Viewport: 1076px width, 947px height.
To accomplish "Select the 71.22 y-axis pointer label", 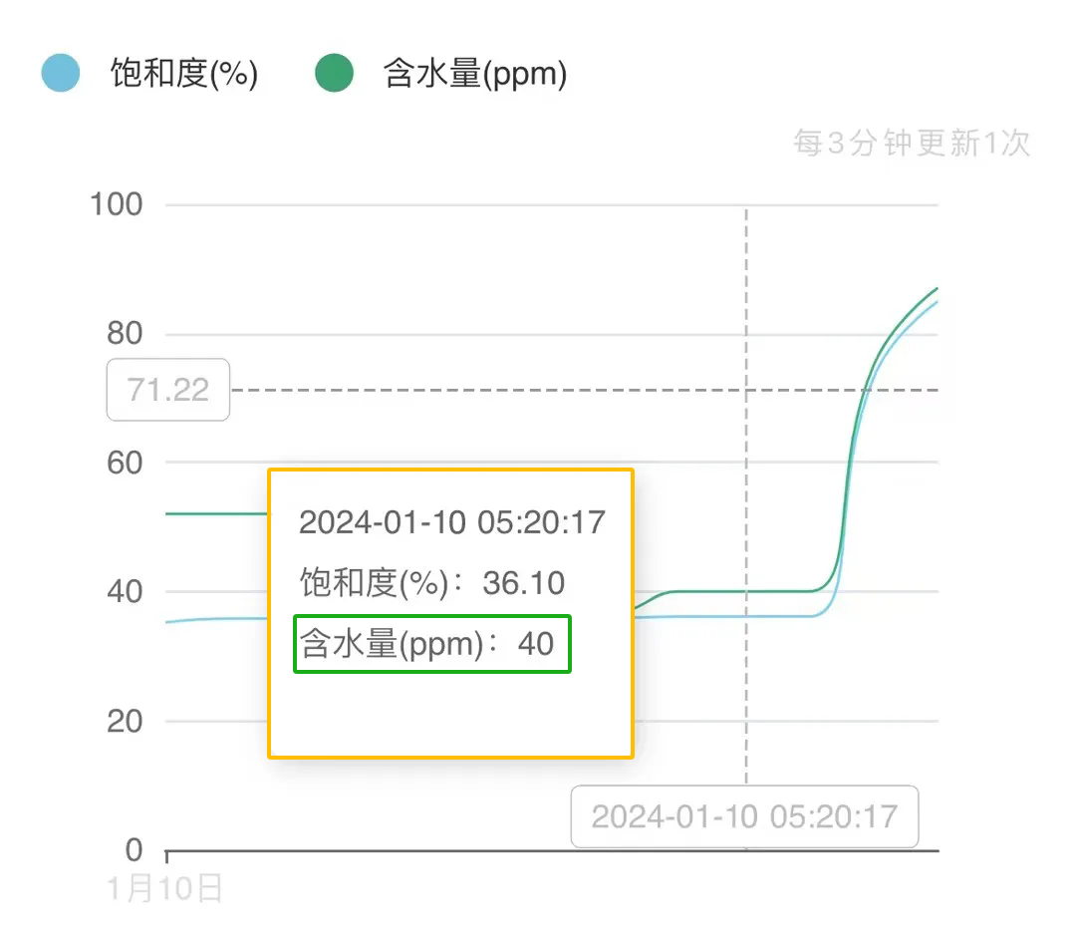I will click(x=168, y=389).
